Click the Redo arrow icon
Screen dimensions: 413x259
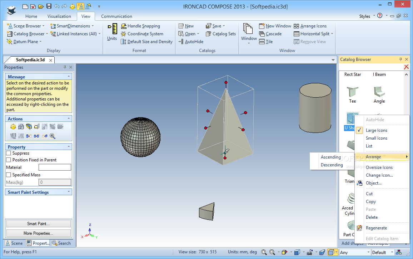(65, 6)
